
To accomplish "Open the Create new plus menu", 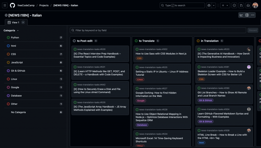I will click(x=225, y=5).
